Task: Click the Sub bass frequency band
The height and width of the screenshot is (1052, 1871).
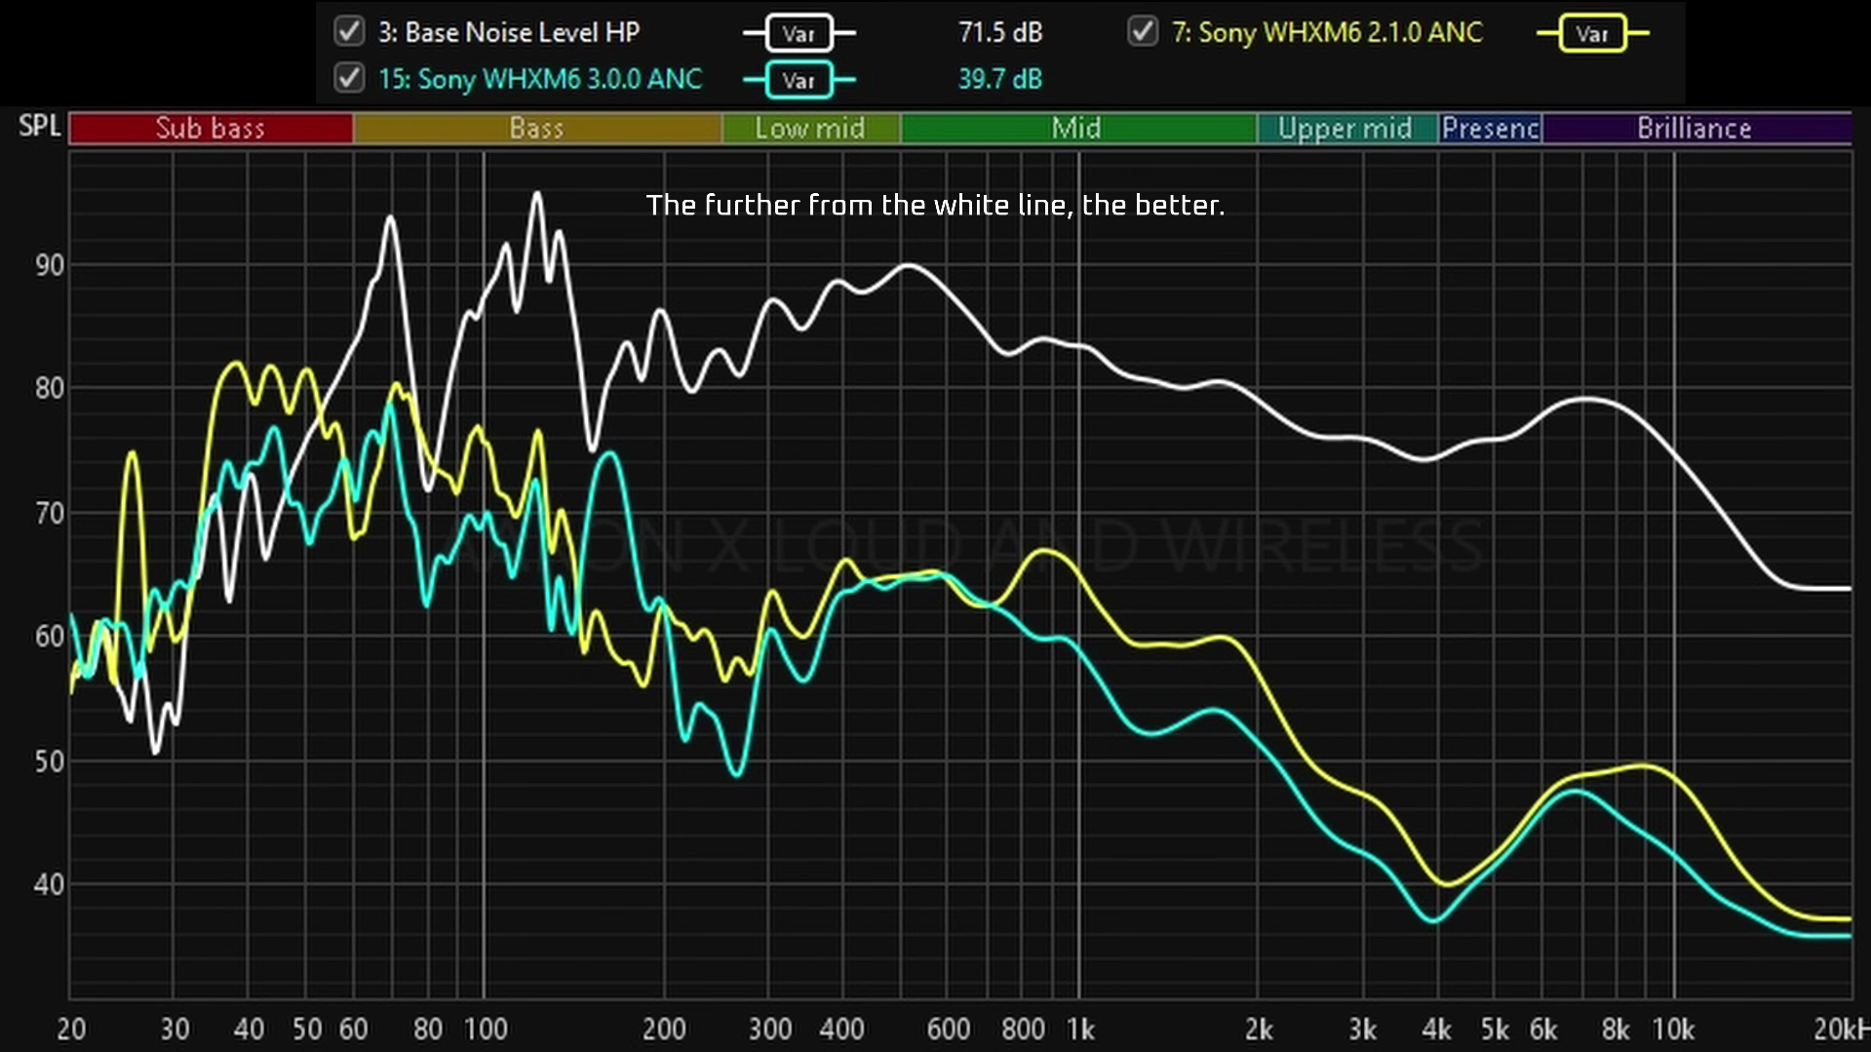Action: [211, 129]
